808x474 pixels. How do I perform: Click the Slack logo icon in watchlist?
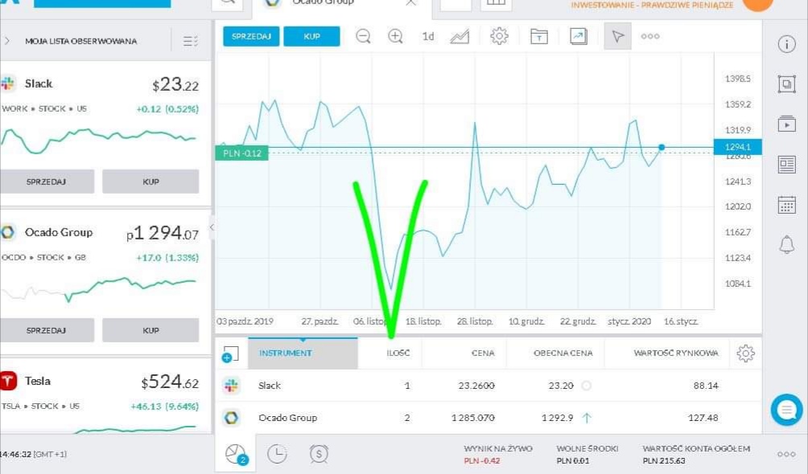[8, 84]
